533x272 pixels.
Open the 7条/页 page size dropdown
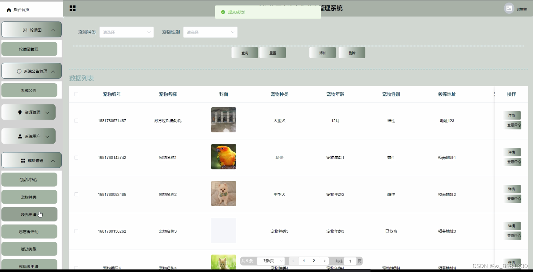[271, 261]
